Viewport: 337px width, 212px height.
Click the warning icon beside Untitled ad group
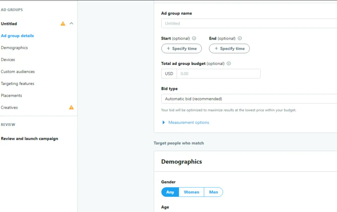(x=63, y=23)
